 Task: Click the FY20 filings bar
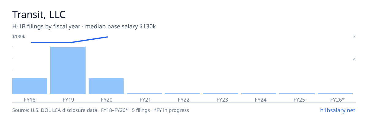point(106,86)
